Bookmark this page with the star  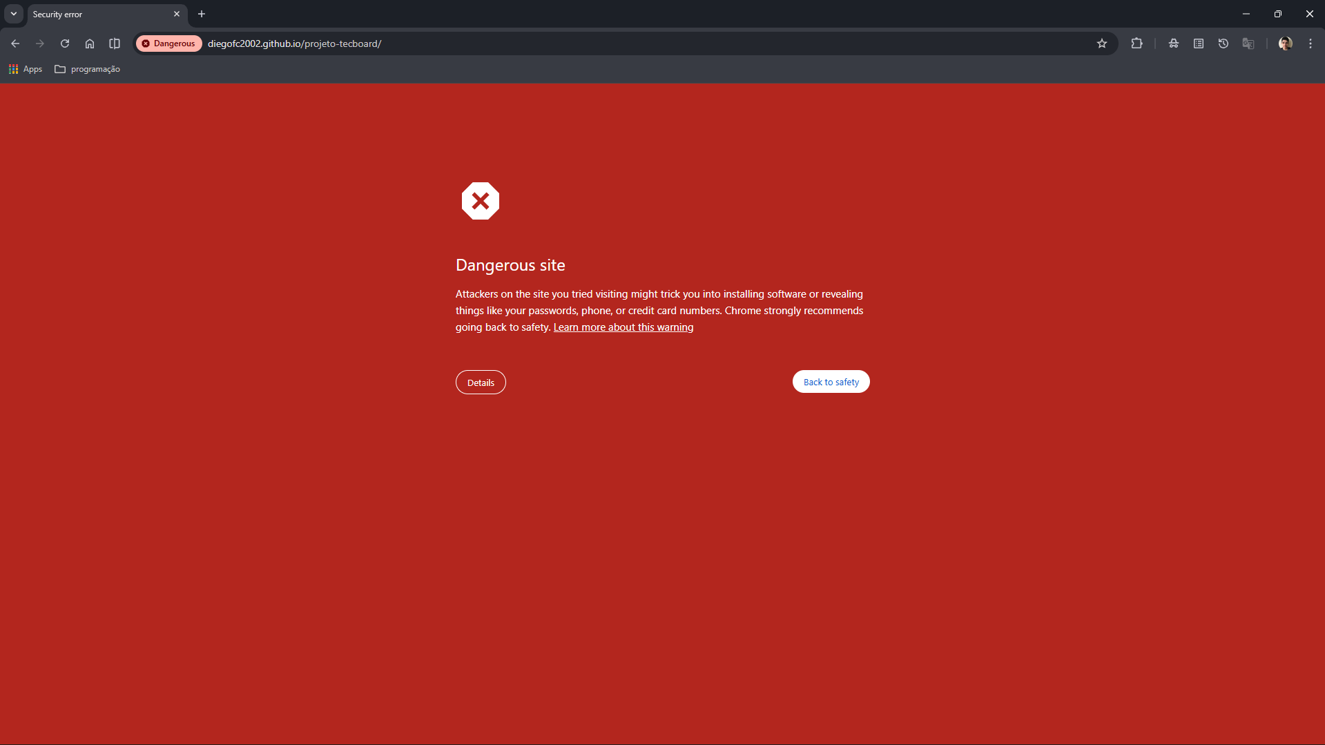pos(1102,43)
